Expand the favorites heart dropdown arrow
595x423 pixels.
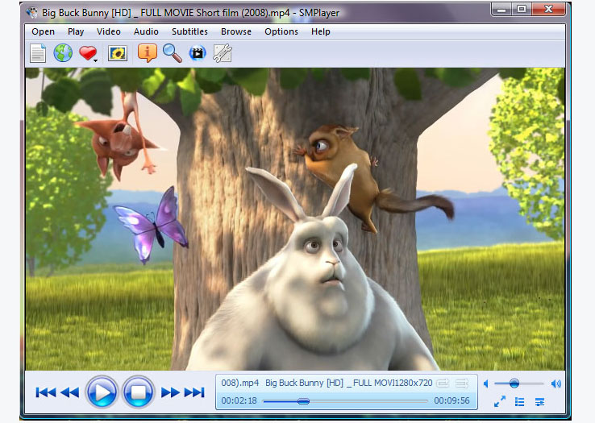point(96,60)
